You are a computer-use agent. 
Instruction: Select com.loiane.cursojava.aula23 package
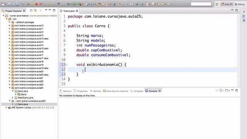(x=29, y=85)
